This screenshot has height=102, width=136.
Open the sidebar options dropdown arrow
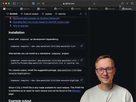click(x=18, y=3)
